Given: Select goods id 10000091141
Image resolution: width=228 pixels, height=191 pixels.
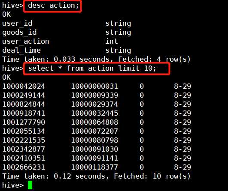Looking at the screenshot, I should pyautogui.click(x=94, y=158).
